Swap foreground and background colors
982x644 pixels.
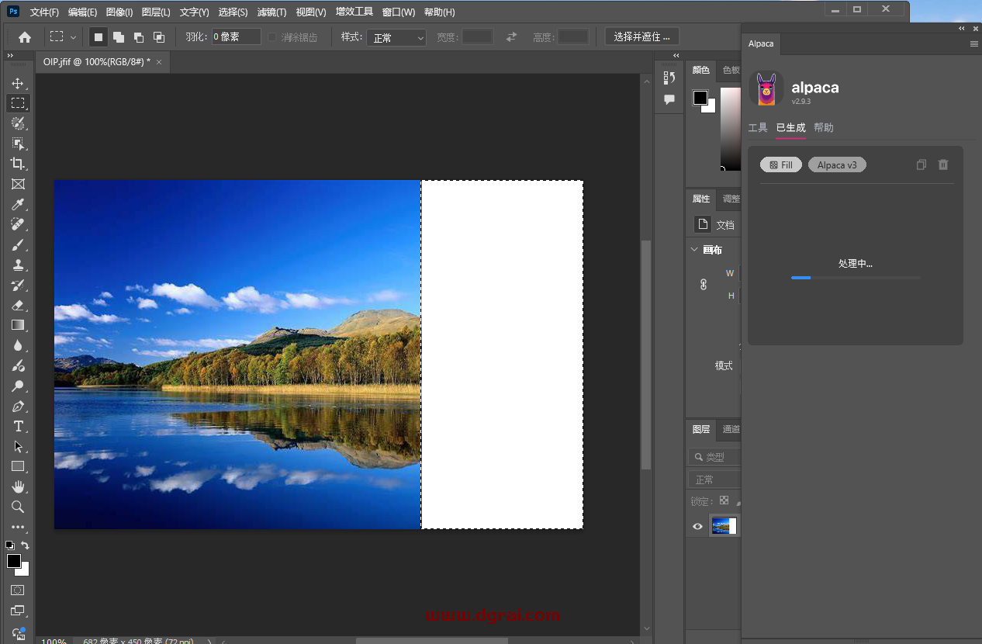click(25, 545)
